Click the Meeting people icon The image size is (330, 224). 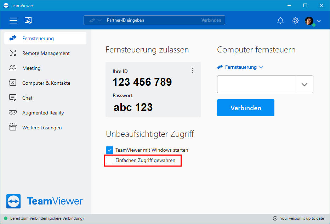[13, 68]
